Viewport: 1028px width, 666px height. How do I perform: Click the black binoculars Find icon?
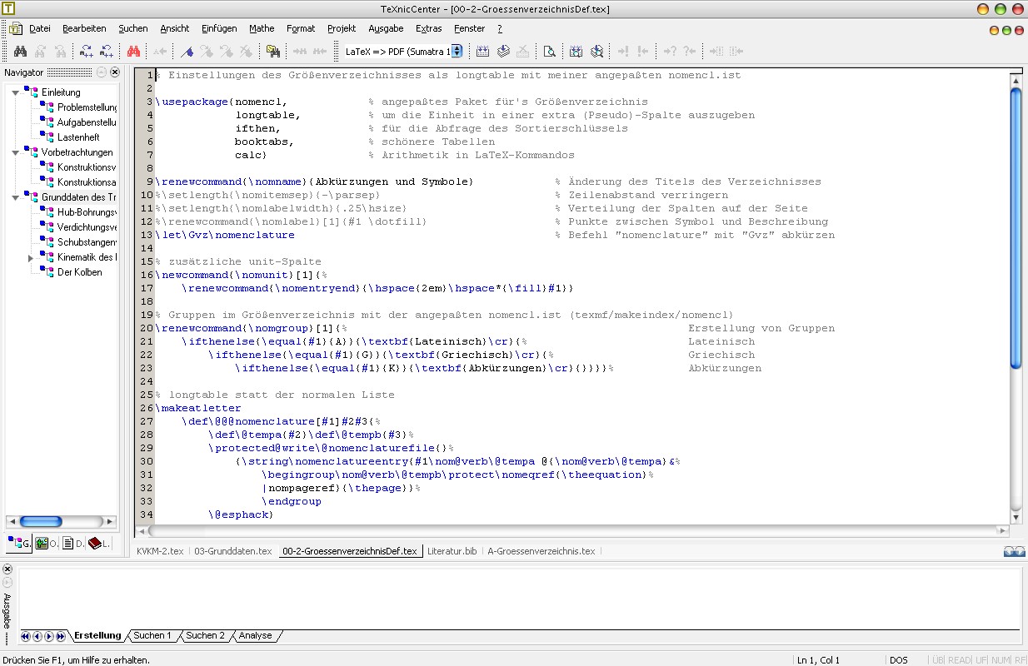point(22,52)
